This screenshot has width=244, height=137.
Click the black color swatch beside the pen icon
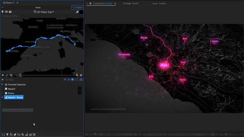click(81, 12)
